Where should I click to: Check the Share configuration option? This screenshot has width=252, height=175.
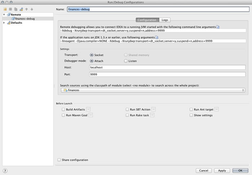click(x=59, y=160)
